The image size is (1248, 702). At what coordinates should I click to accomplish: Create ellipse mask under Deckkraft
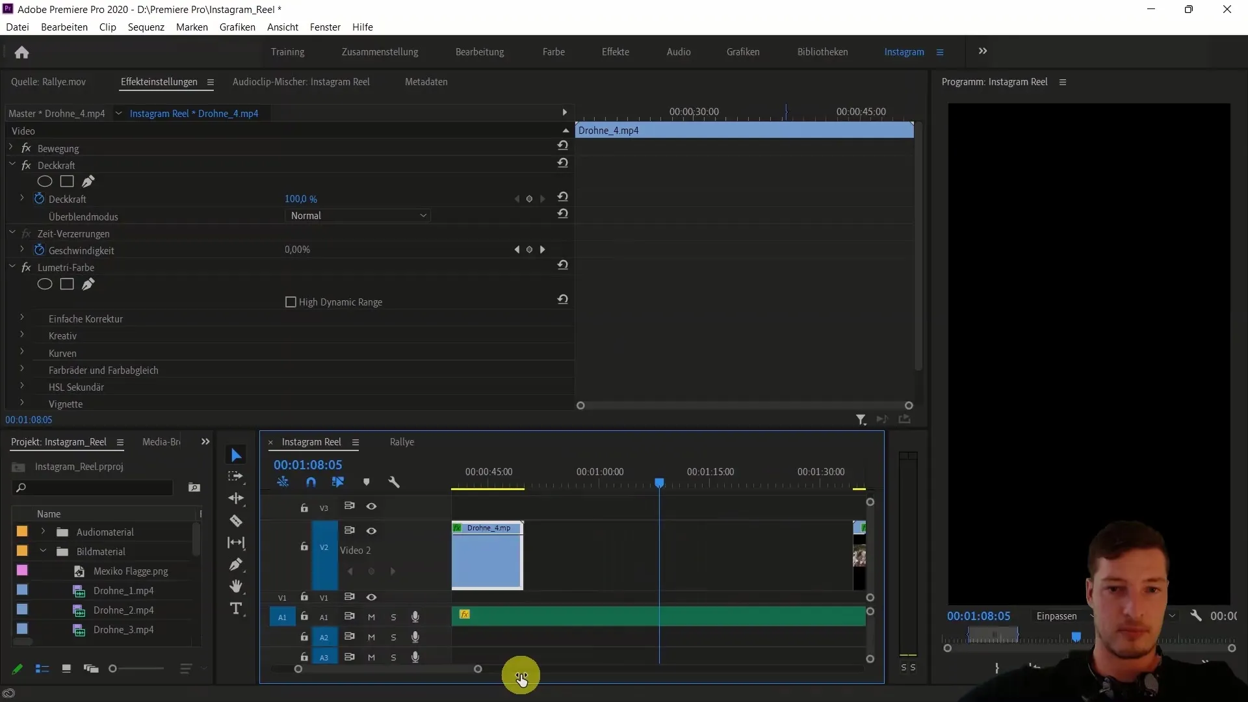coord(45,181)
